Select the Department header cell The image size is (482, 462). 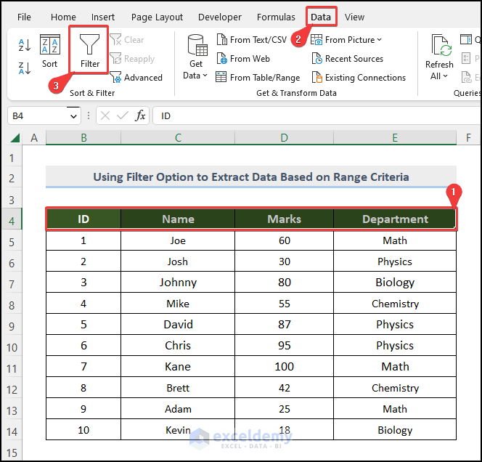(x=395, y=219)
